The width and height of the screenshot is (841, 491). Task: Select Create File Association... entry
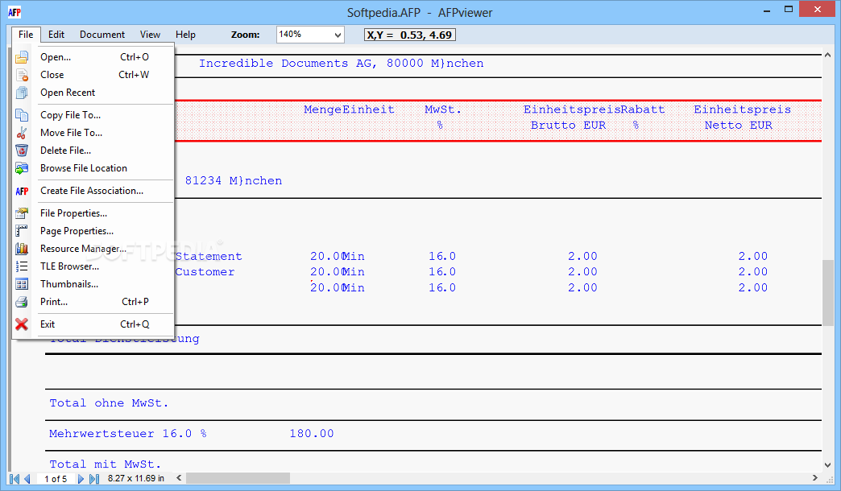93,191
